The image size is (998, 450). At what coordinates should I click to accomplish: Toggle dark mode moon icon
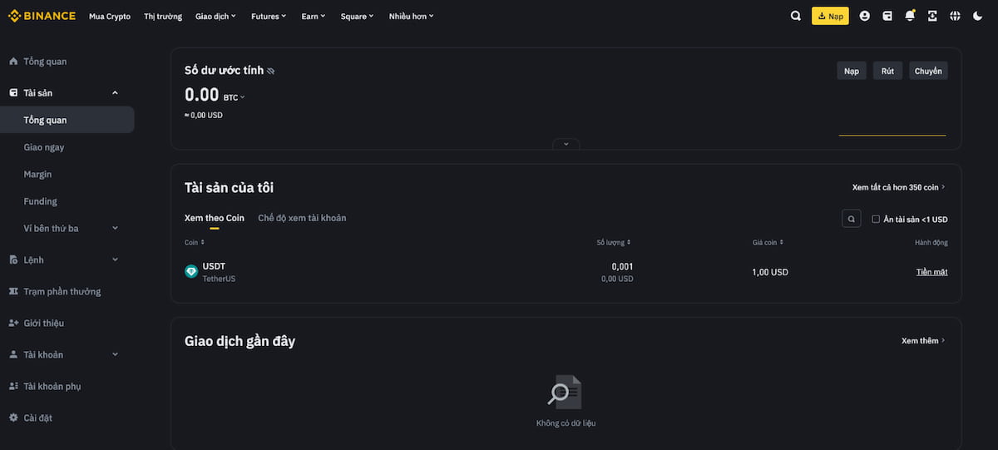[x=977, y=16]
